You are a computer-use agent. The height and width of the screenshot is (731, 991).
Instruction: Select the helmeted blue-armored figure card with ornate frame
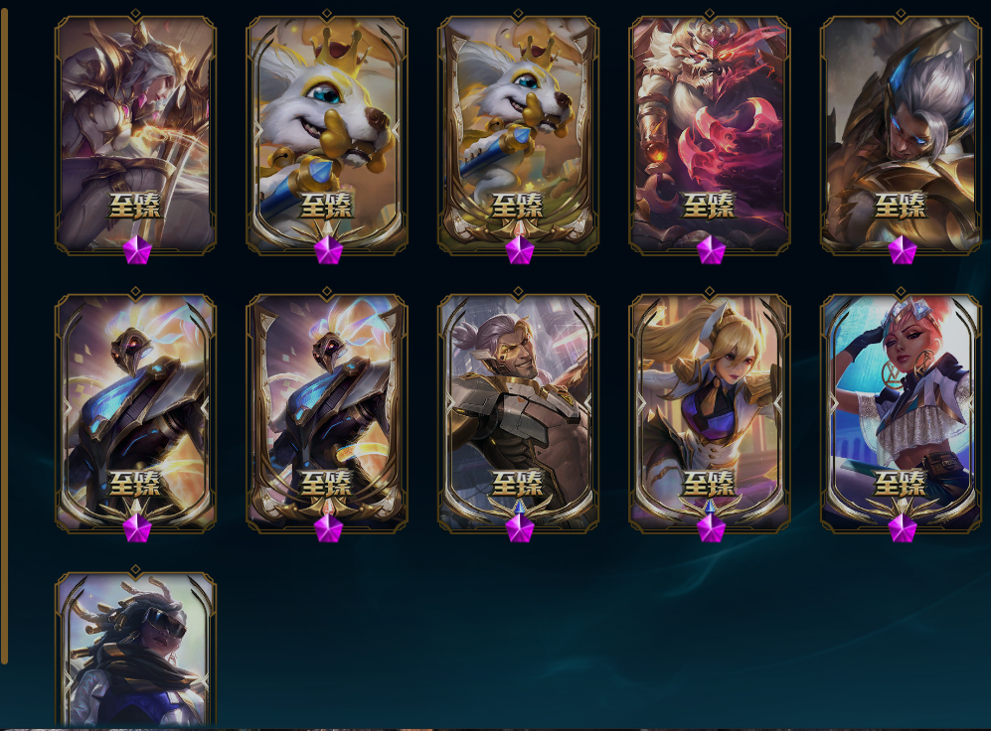327,413
